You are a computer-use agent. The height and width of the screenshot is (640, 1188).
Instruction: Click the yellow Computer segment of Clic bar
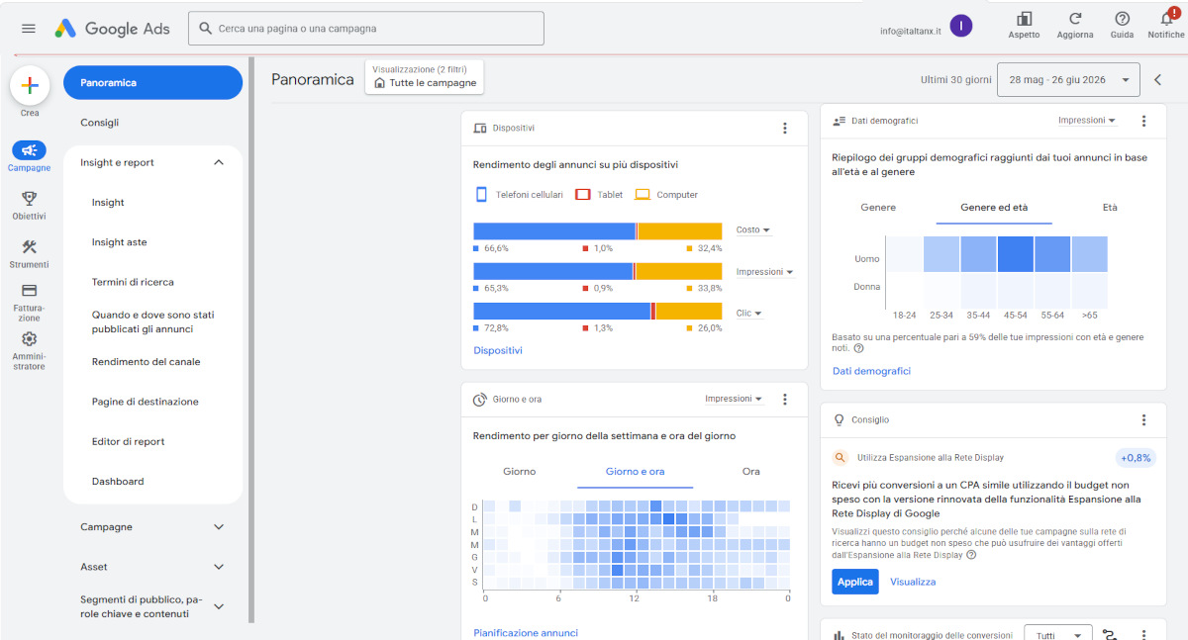[x=689, y=311]
